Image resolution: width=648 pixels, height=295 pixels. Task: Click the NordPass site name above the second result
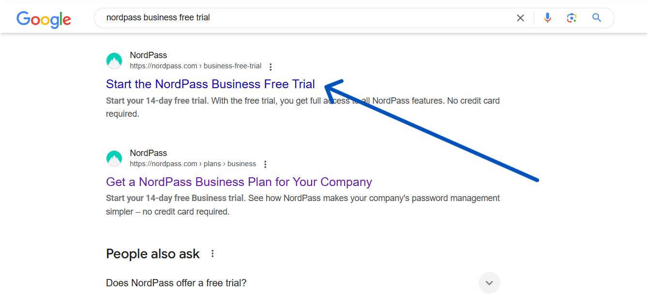click(149, 153)
